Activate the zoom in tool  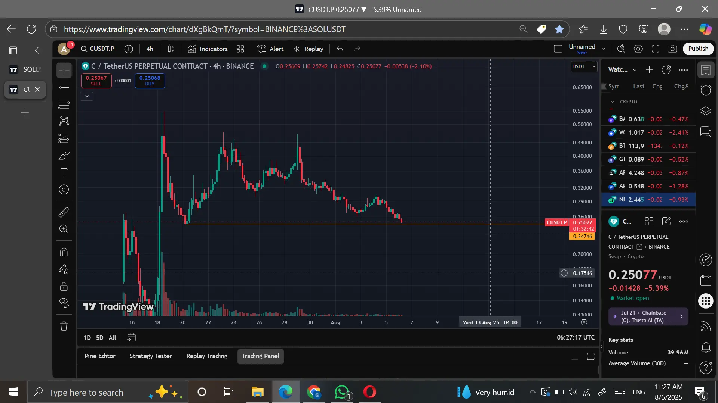pos(64,229)
